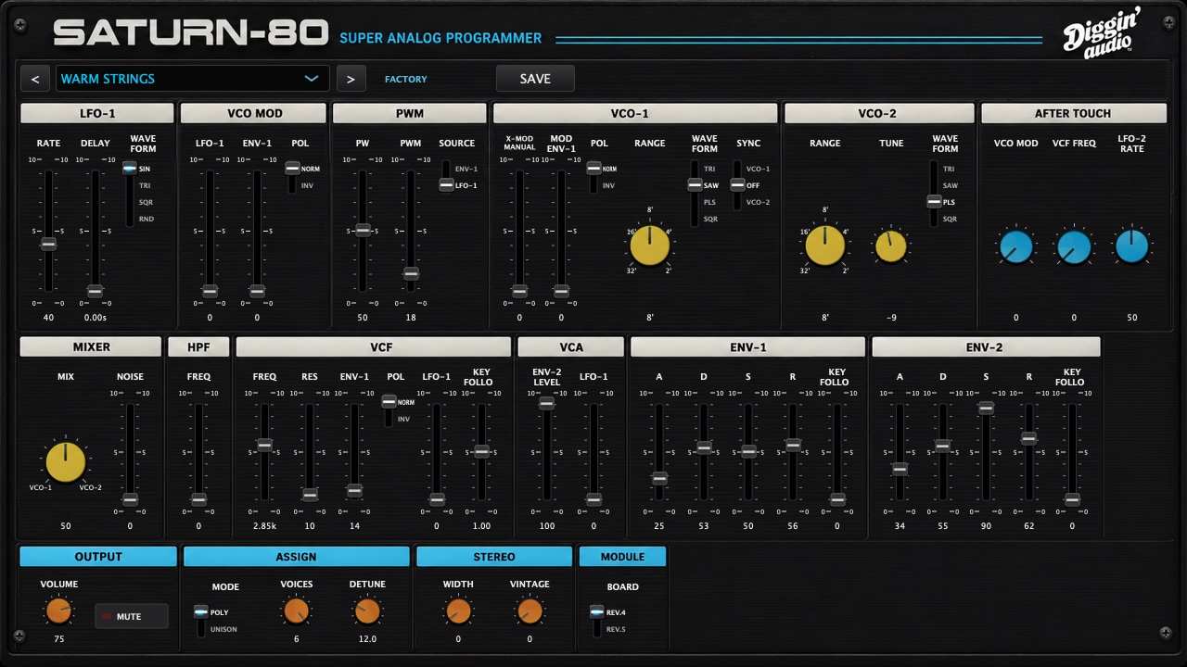Click the MODULE section header
Image resolution: width=1187 pixels, height=667 pixels.
click(622, 557)
